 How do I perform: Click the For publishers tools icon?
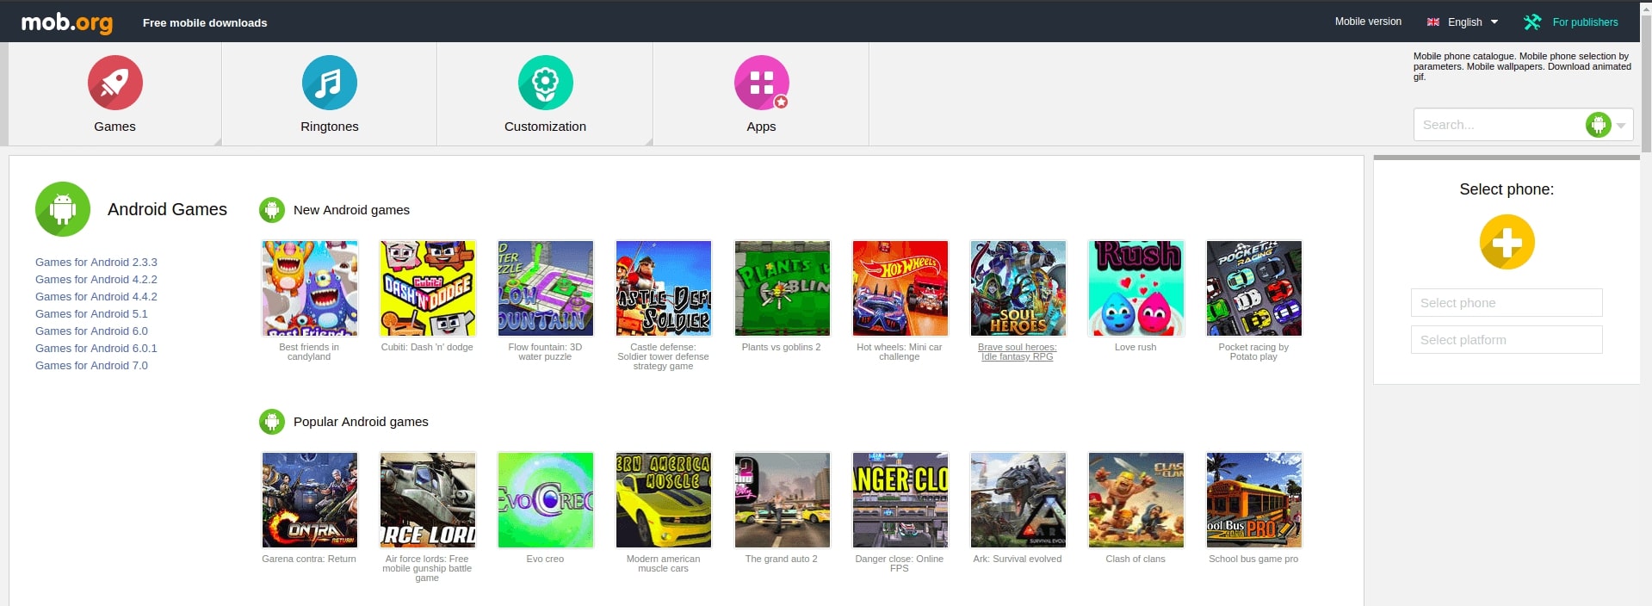[x=1532, y=22]
